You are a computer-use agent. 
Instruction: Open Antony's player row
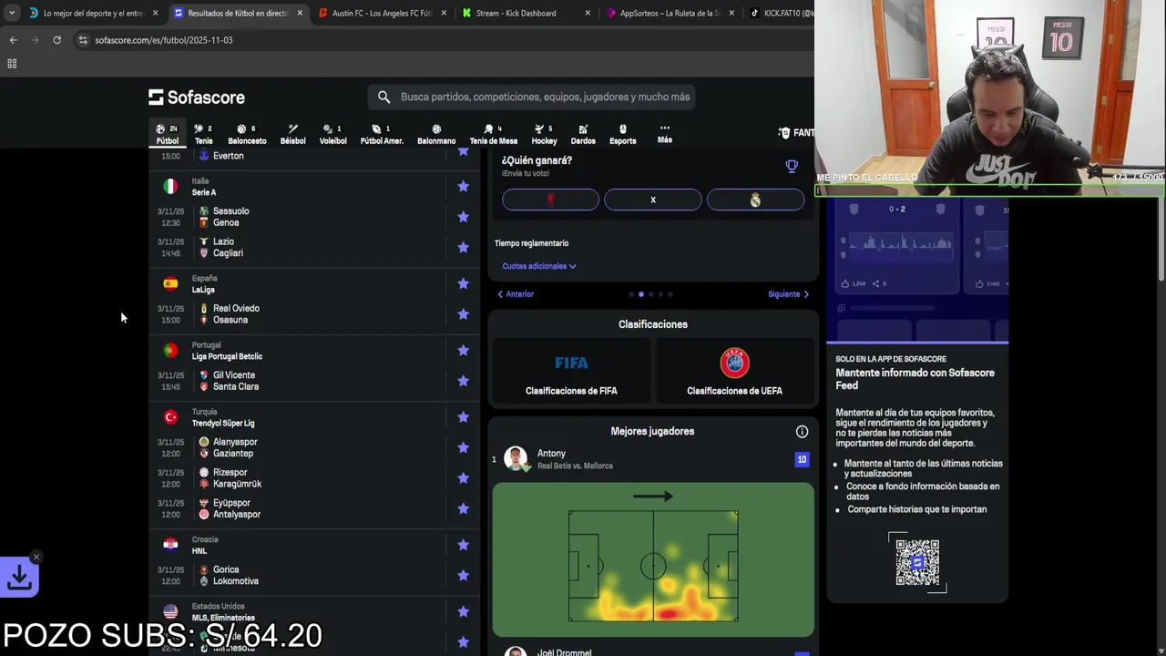(x=652, y=459)
